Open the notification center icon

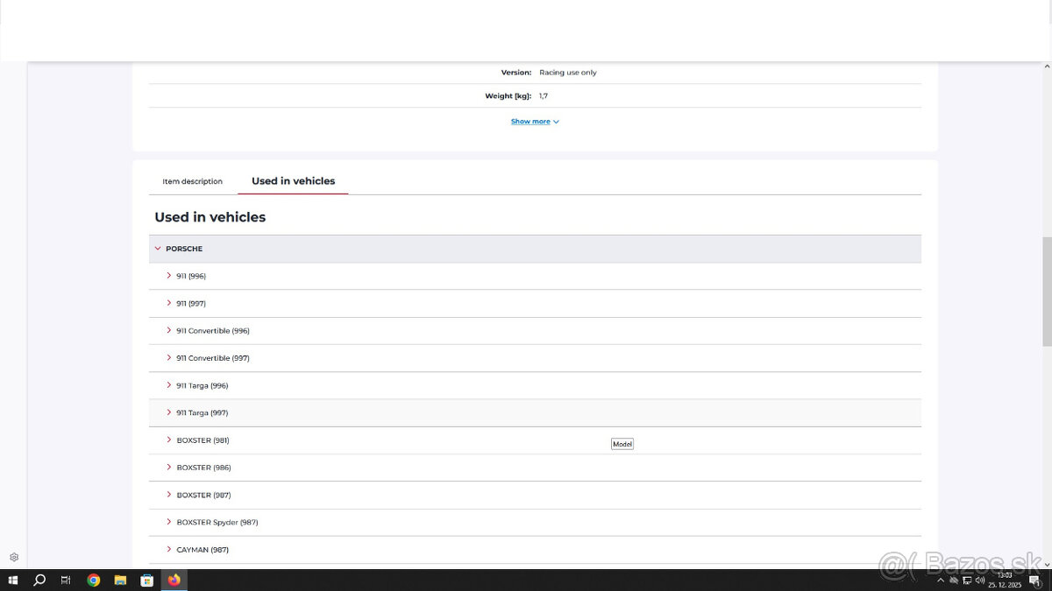(x=1034, y=580)
